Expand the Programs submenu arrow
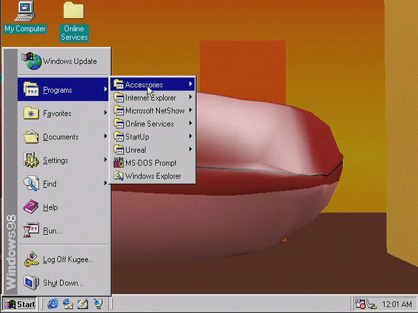418x313 pixels. pos(106,90)
